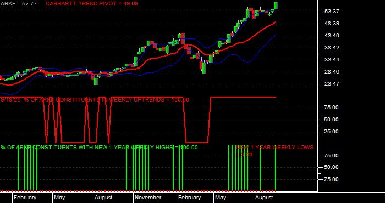385x203 pixels.
Task: Select the latest green candlestick near 57.77
Action: (x=276, y=5)
